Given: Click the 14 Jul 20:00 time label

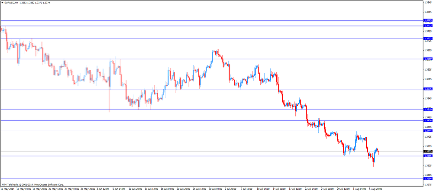Looking at the screenshot, I should pos(278,189).
